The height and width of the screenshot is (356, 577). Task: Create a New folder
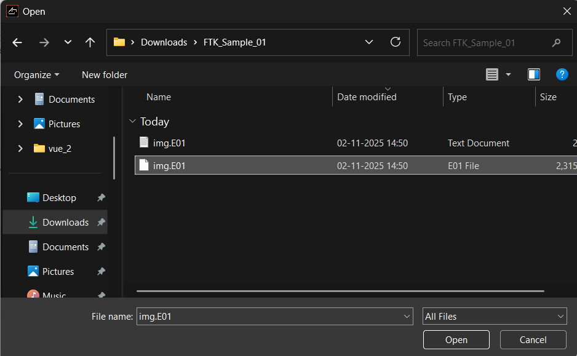tap(105, 74)
